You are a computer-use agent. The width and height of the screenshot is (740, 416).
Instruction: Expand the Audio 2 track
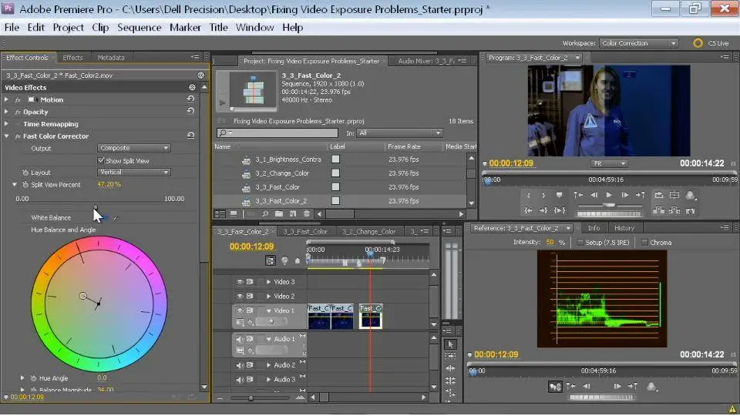pyautogui.click(x=268, y=365)
